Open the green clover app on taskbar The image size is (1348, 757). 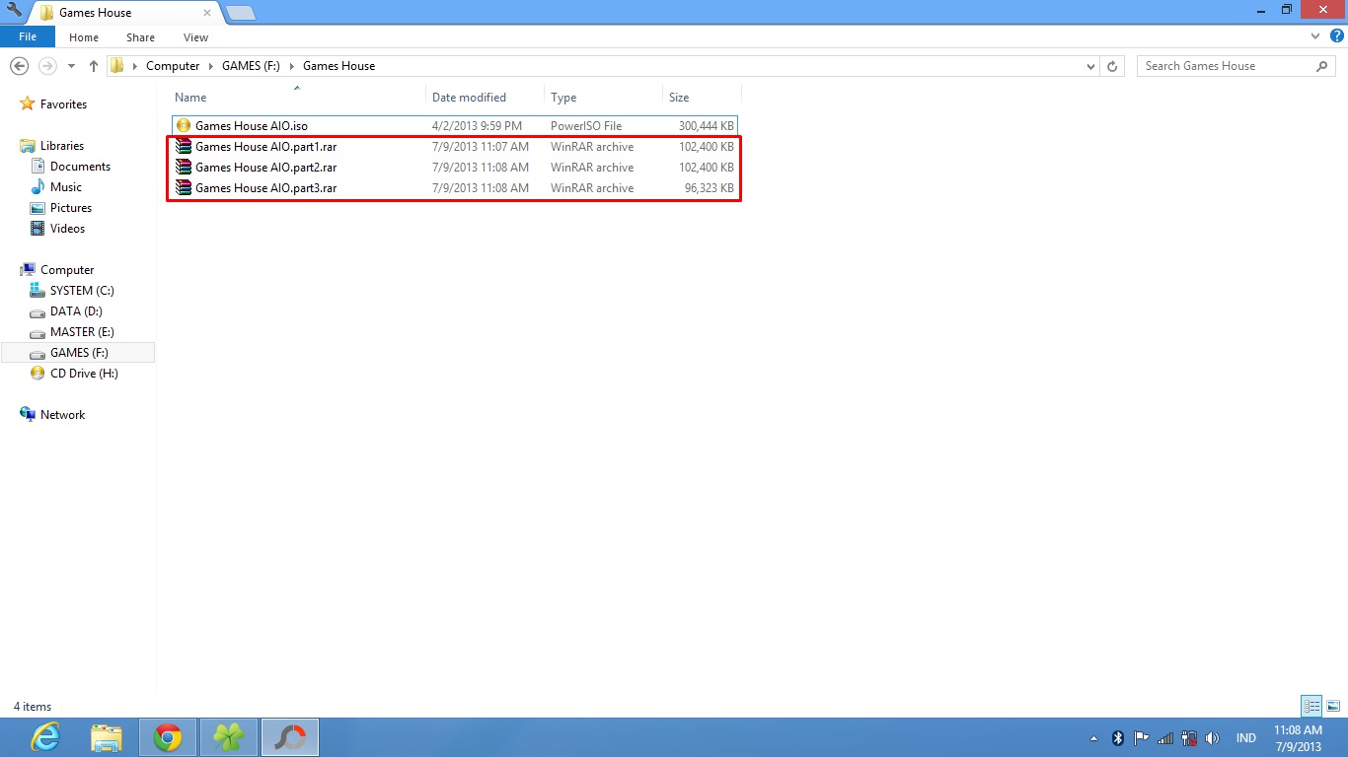(x=229, y=737)
